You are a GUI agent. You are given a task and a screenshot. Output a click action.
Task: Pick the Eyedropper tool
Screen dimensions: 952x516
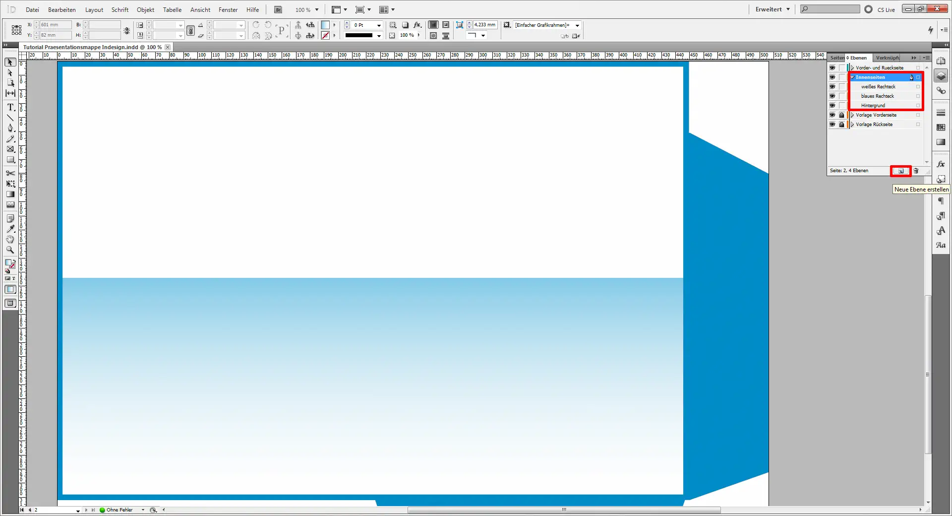[10, 229]
